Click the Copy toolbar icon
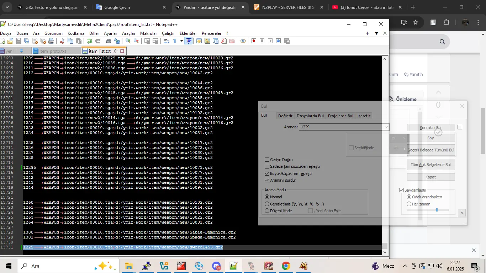Image resolution: width=486 pixels, height=273 pixels. (x=70, y=41)
